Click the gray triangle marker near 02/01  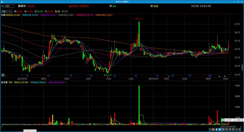click(168, 76)
